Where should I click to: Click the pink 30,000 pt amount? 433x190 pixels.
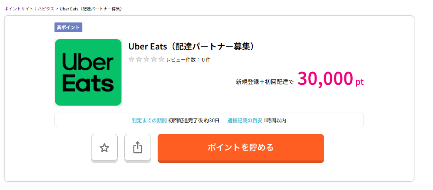coord(330,79)
